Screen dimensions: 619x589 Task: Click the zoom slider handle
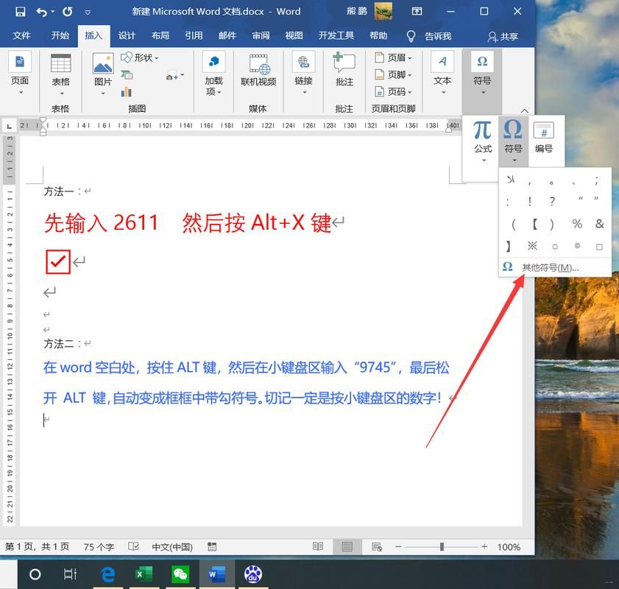[x=442, y=547]
